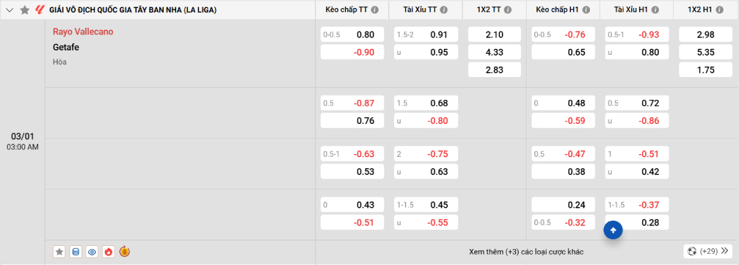Open match statistics database icon
Image resolution: width=739 pixels, height=265 pixels.
[76, 251]
